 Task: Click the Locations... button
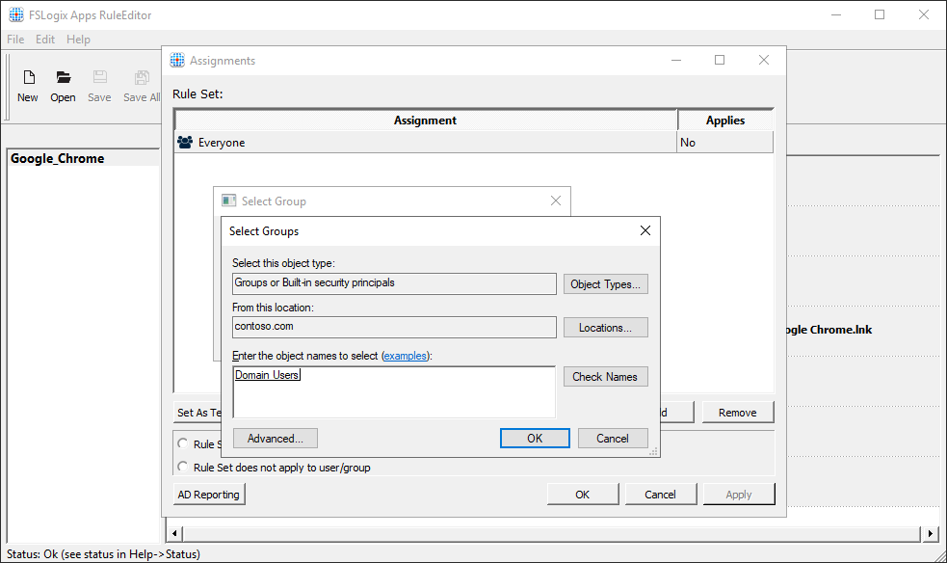point(605,328)
